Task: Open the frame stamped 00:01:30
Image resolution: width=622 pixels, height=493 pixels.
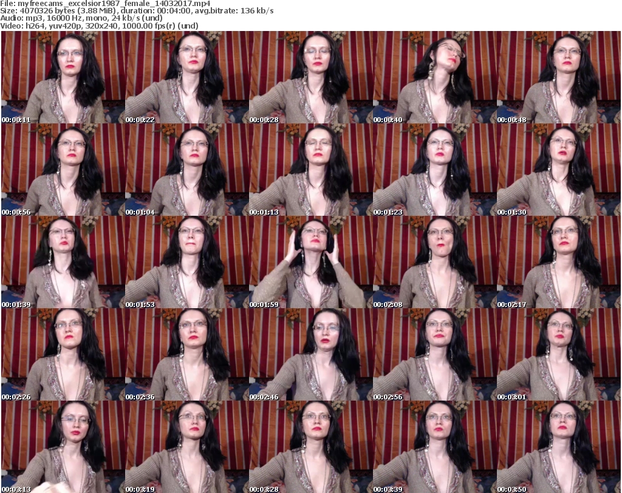Action: pos(559,170)
